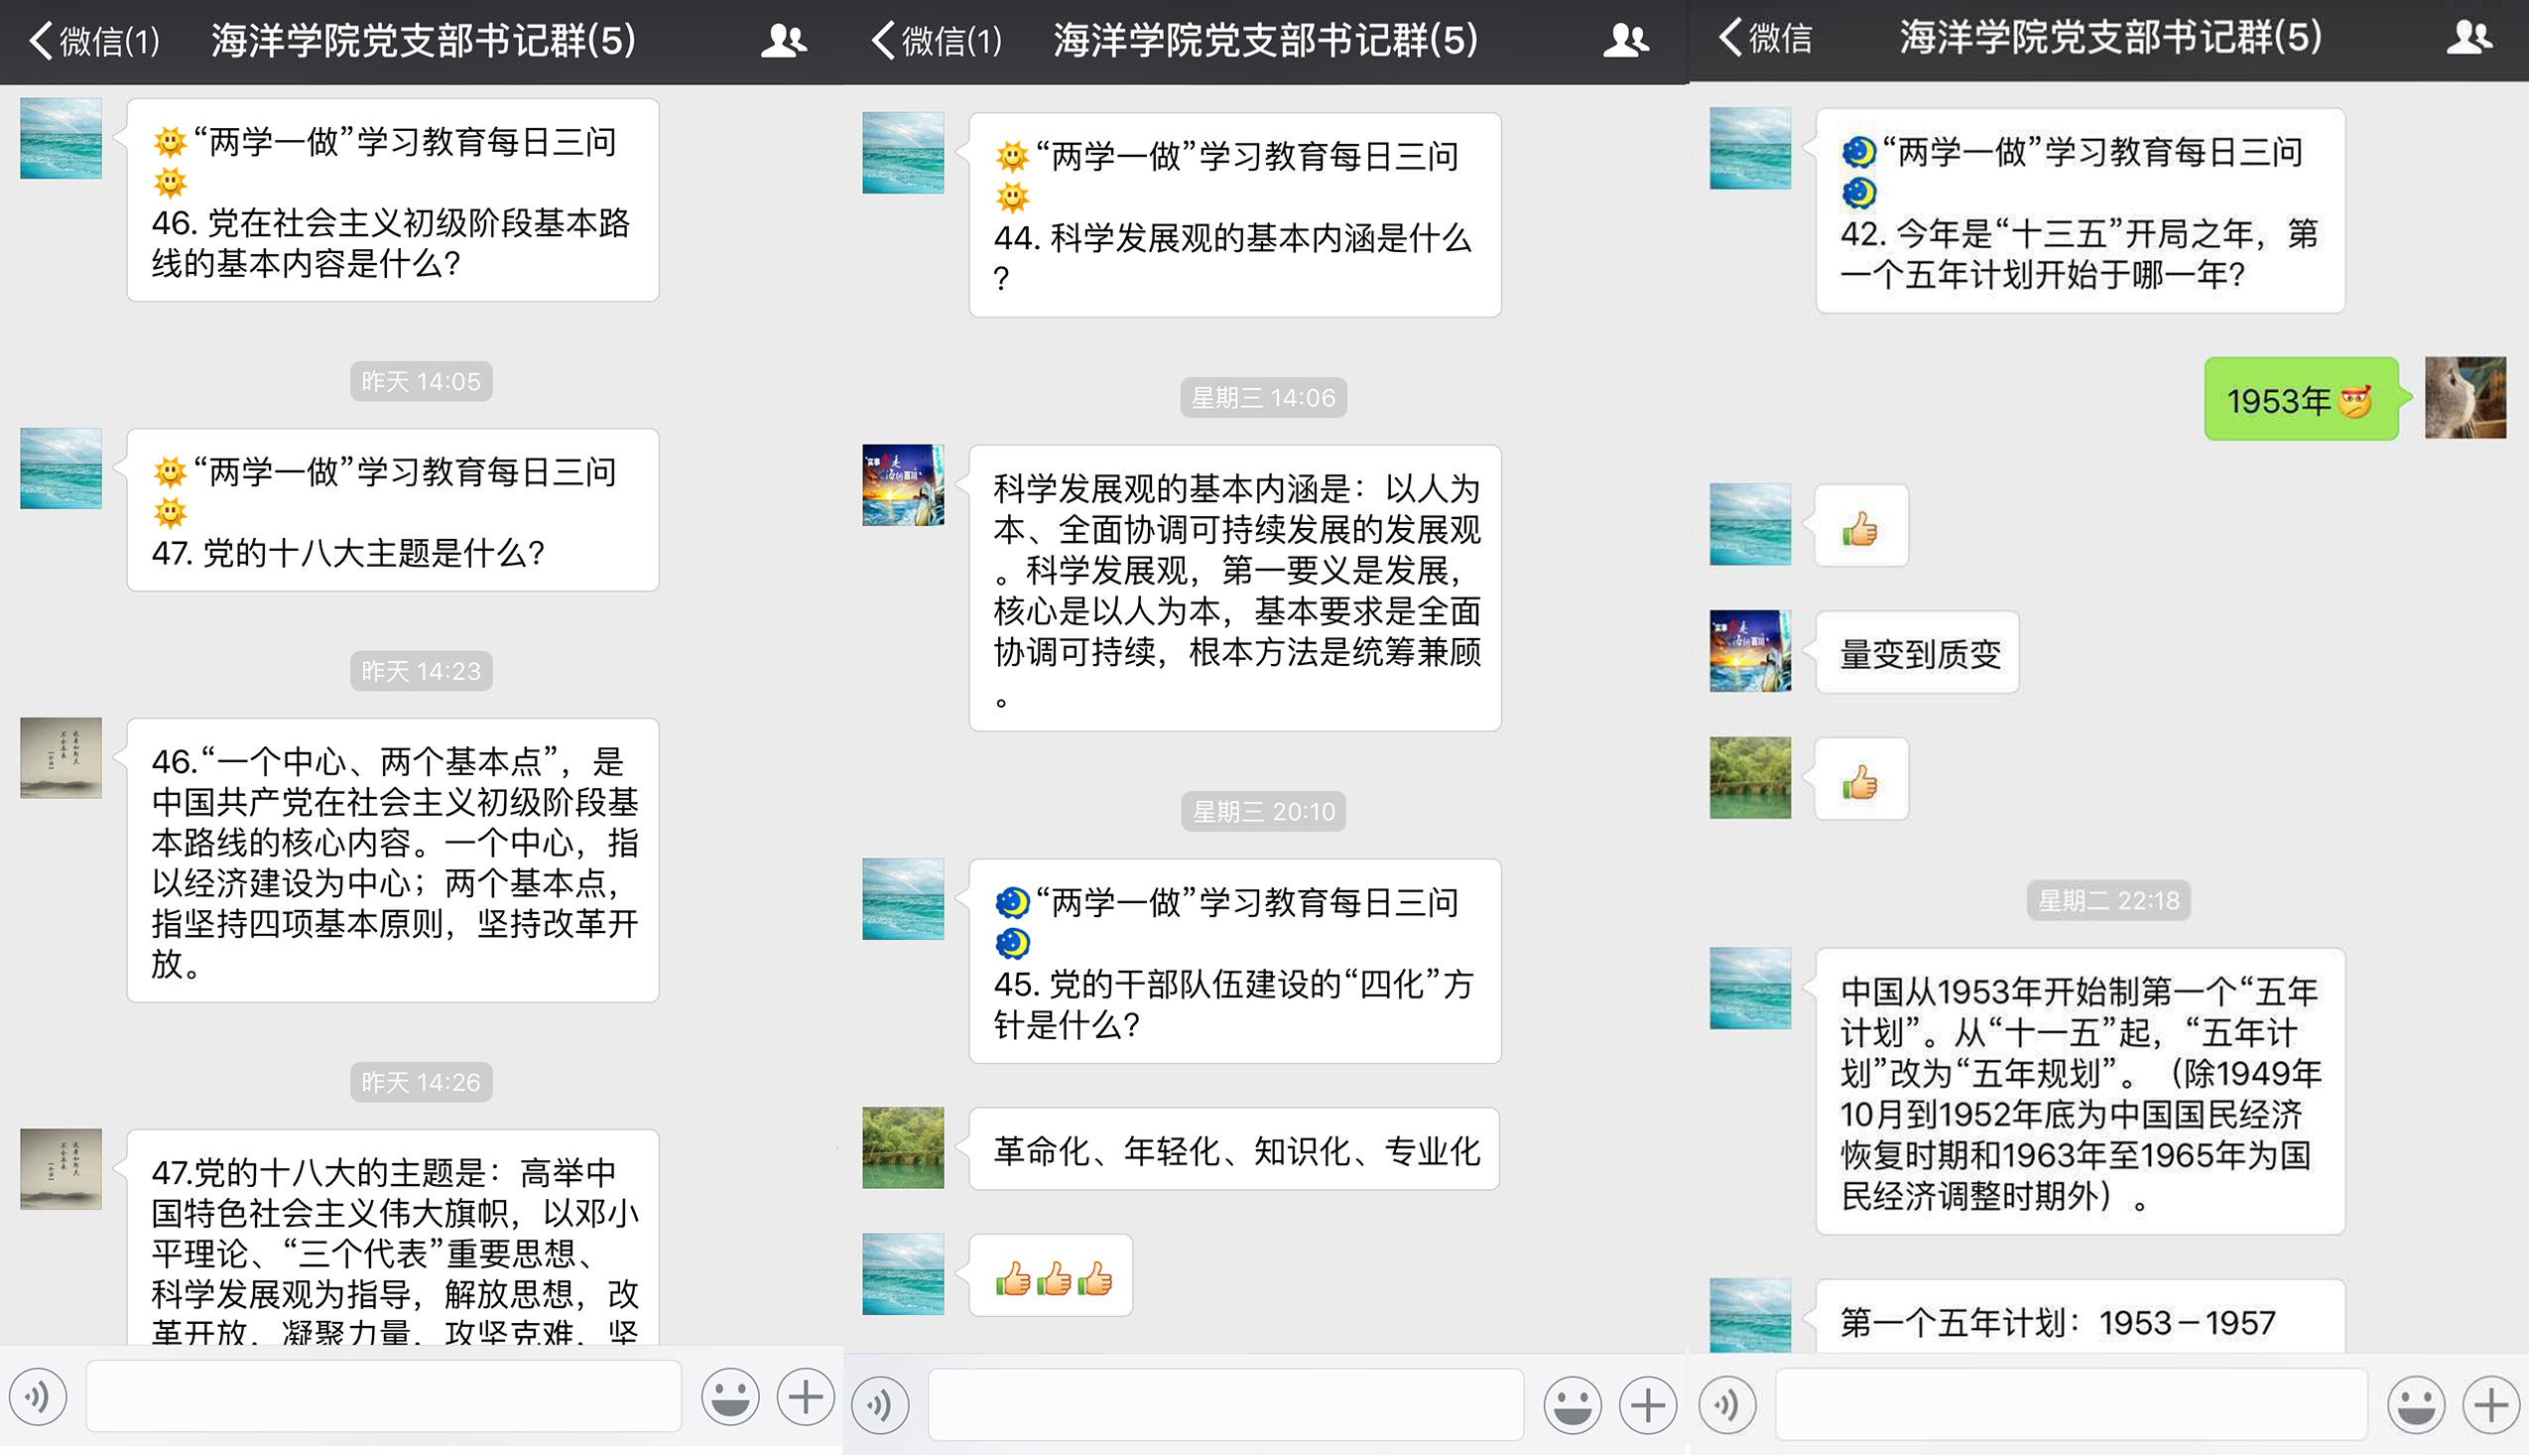Go back to 微信(1) in left chat
This screenshot has width=2529, height=1455.
[95, 41]
